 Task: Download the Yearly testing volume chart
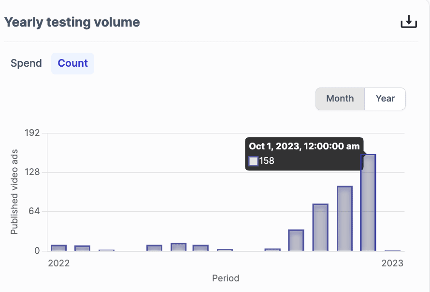408,22
